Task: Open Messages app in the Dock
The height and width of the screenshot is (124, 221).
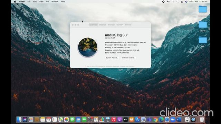Action: pyautogui.click(x=72, y=120)
